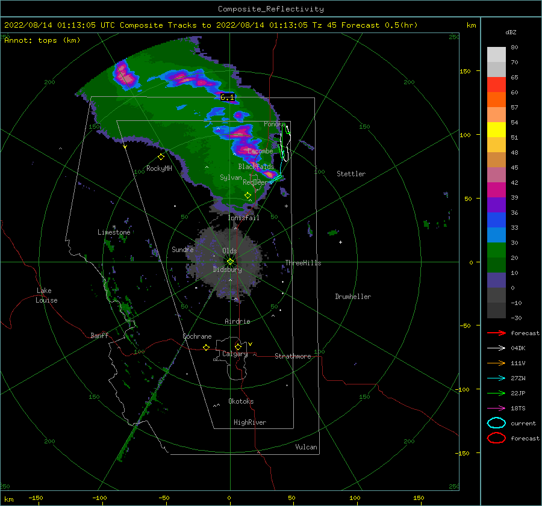Click the yellow diamond at radar center near Olds
542x506 pixels.
pos(230,262)
